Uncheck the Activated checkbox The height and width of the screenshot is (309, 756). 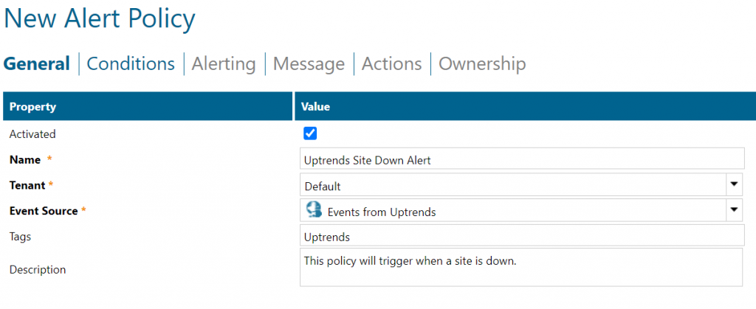310,133
